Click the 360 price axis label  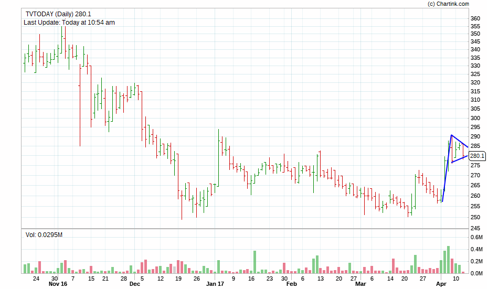coord(475,18)
